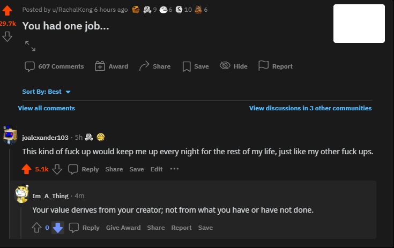Toggle the blue downvote on Im_A_Thing's reply
The width and height of the screenshot is (394, 248).
(58, 228)
